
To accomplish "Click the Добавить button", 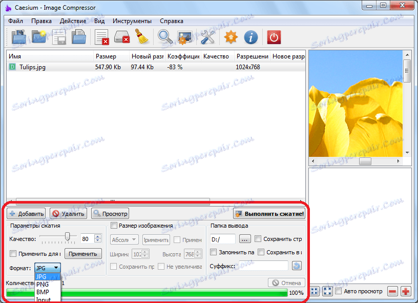I will 26,213.
